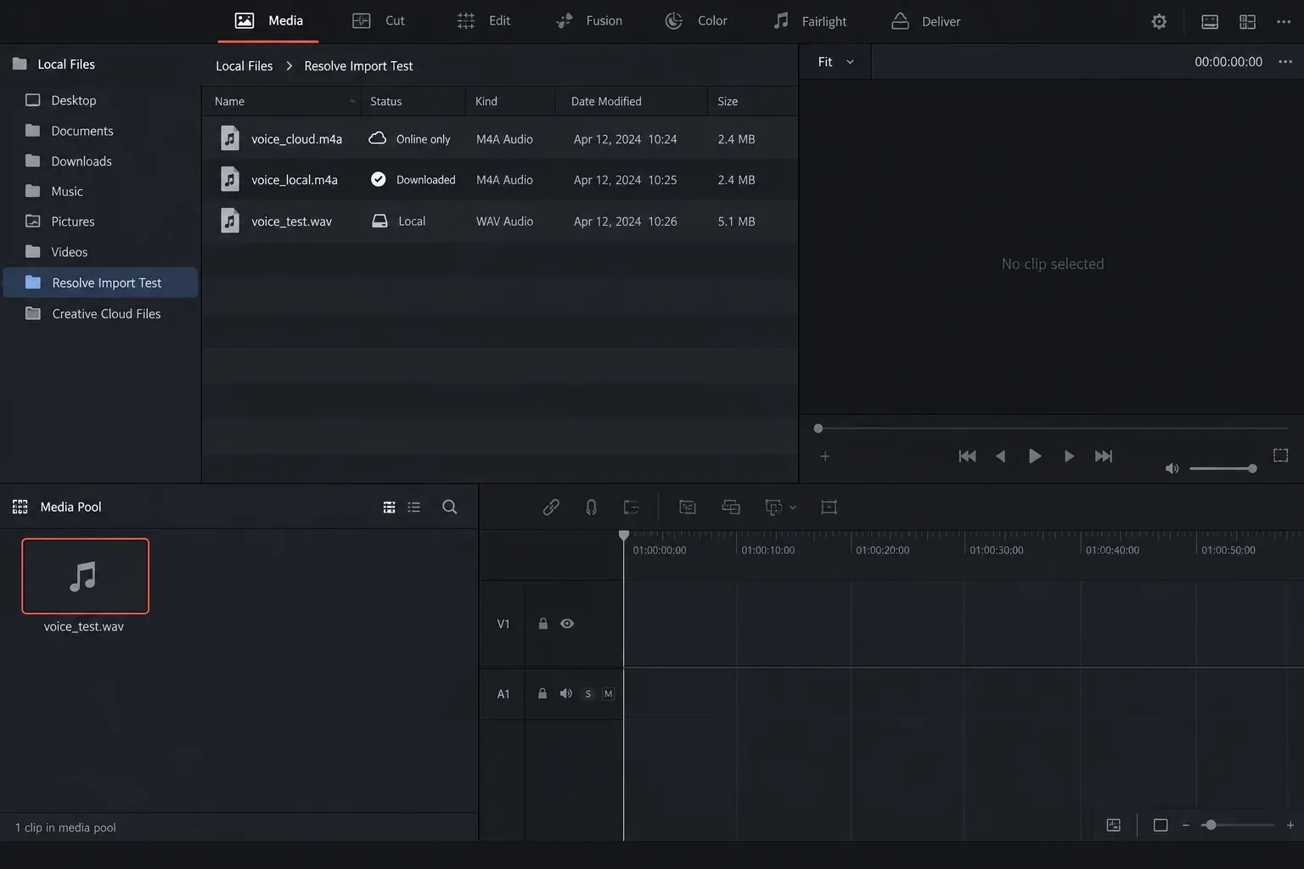
Task: Sort by Size column header
Action: (x=752, y=101)
